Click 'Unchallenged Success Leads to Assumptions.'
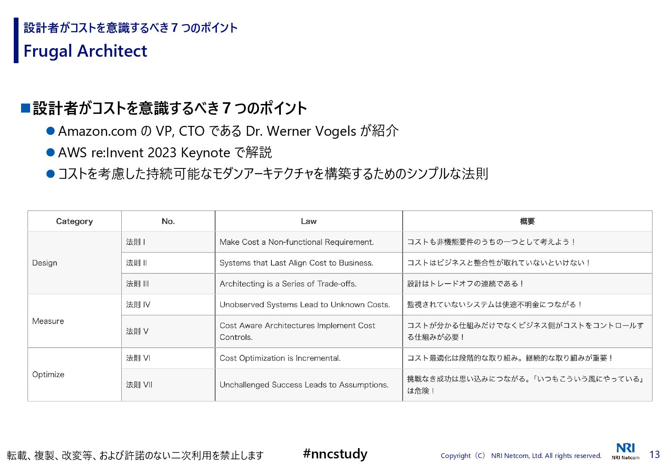Screen dimensions: 671x464 coord(304,385)
